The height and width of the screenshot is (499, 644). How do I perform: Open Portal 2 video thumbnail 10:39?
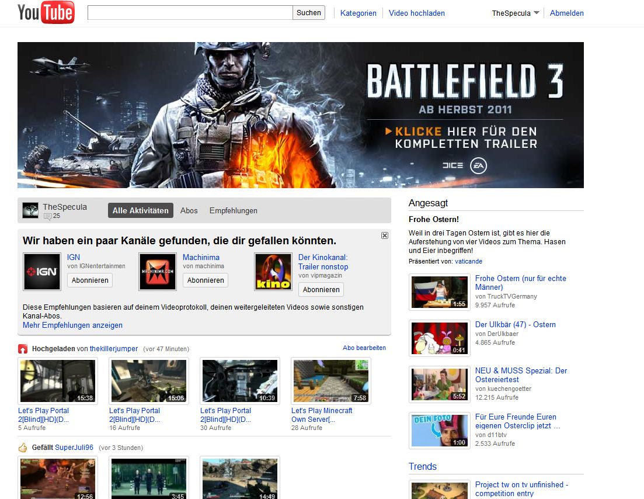click(x=240, y=381)
